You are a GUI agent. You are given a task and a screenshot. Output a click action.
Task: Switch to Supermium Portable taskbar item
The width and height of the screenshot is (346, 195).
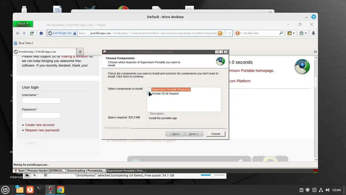tap(126, 171)
